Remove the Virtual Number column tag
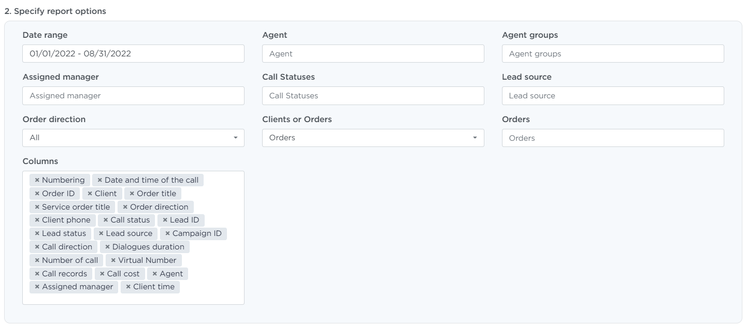Image resolution: width=746 pixels, height=326 pixels. coord(113,260)
